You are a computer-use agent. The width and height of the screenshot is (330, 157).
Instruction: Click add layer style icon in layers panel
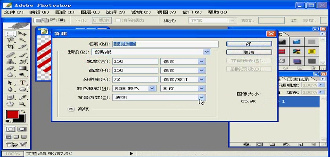pyautogui.click(x=246, y=144)
